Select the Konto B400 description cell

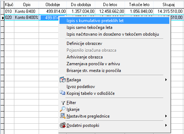tap(26, 11)
